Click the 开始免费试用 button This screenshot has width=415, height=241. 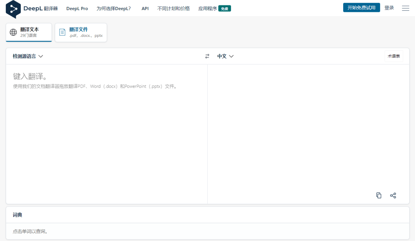pyautogui.click(x=361, y=8)
